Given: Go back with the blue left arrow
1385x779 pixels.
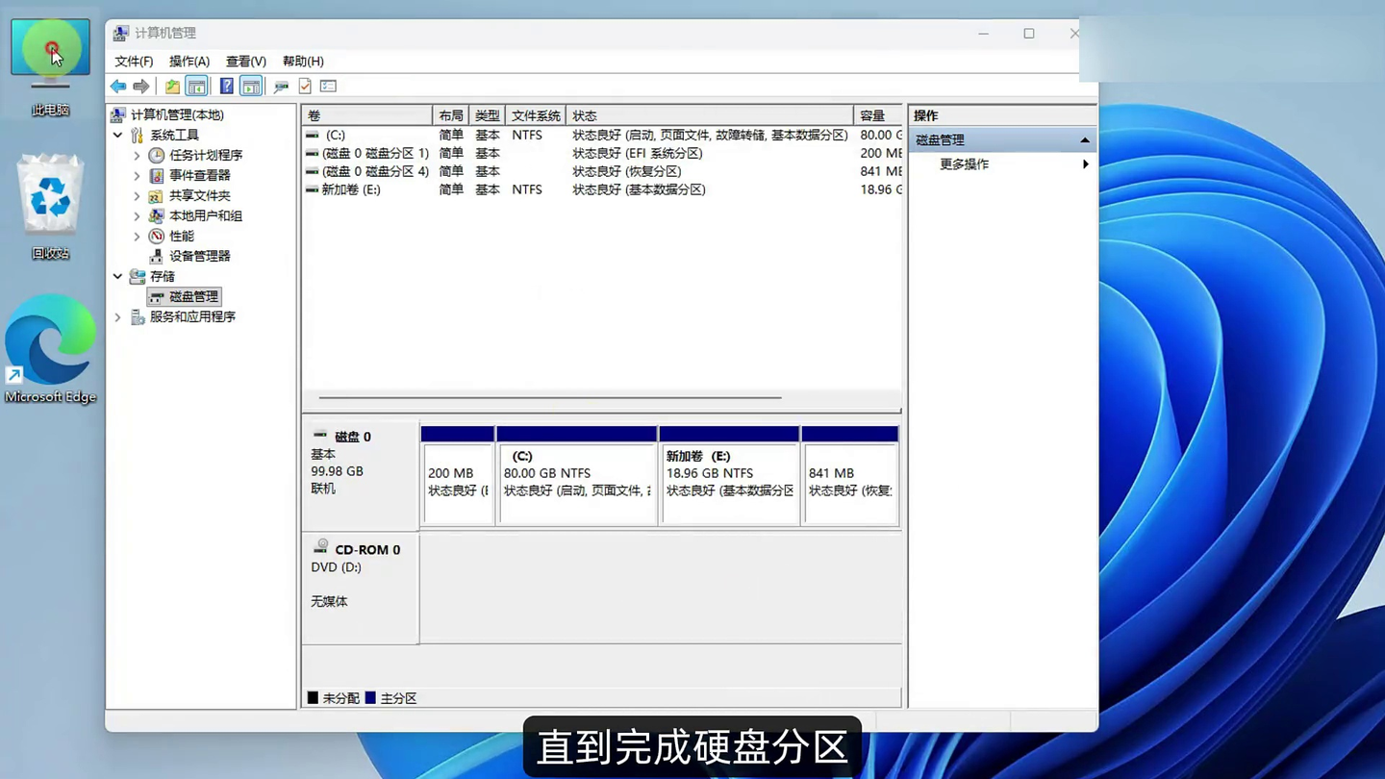Looking at the screenshot, I should 118,87.
